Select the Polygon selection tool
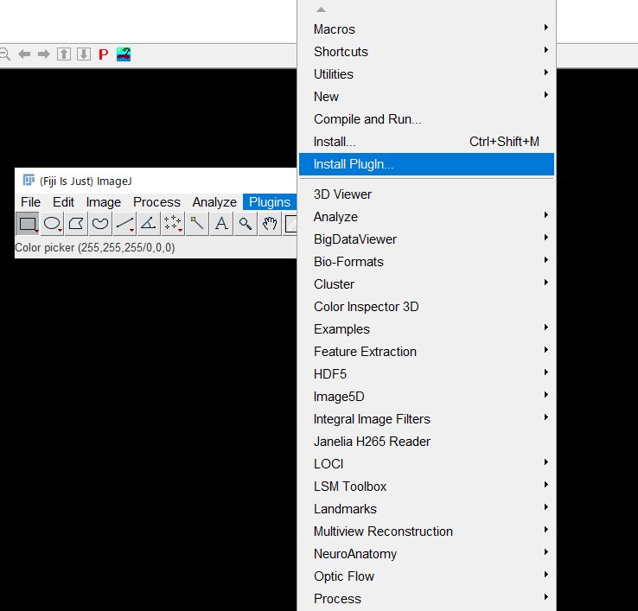The height and width of the screenshot is (611, 638). (76, 224)
